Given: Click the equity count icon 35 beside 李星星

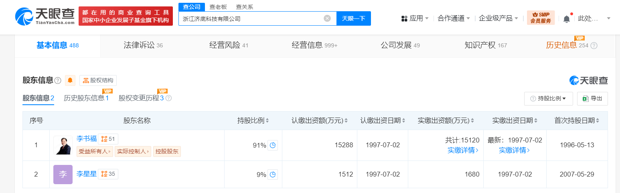Looking at the screenshot, I should point(108,174).
